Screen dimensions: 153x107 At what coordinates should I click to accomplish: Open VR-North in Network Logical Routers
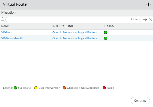(x=75, y=32)
